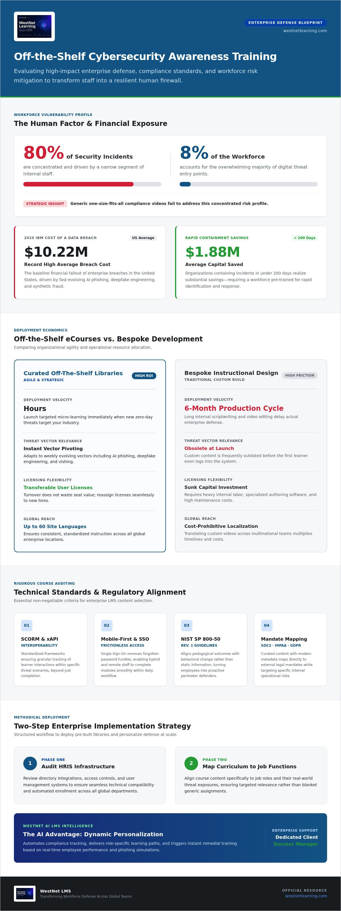Image resolution: width=341 pixels, height=911 pixels.
Task: Click the US Average tag
Action: [x=143, y=238]
